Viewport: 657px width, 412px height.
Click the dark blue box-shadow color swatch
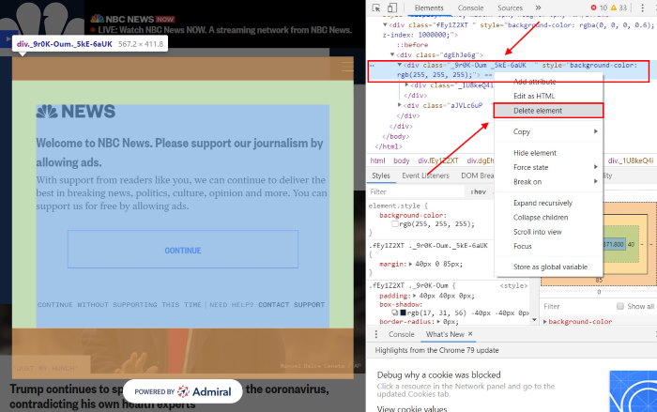[403, 313]
